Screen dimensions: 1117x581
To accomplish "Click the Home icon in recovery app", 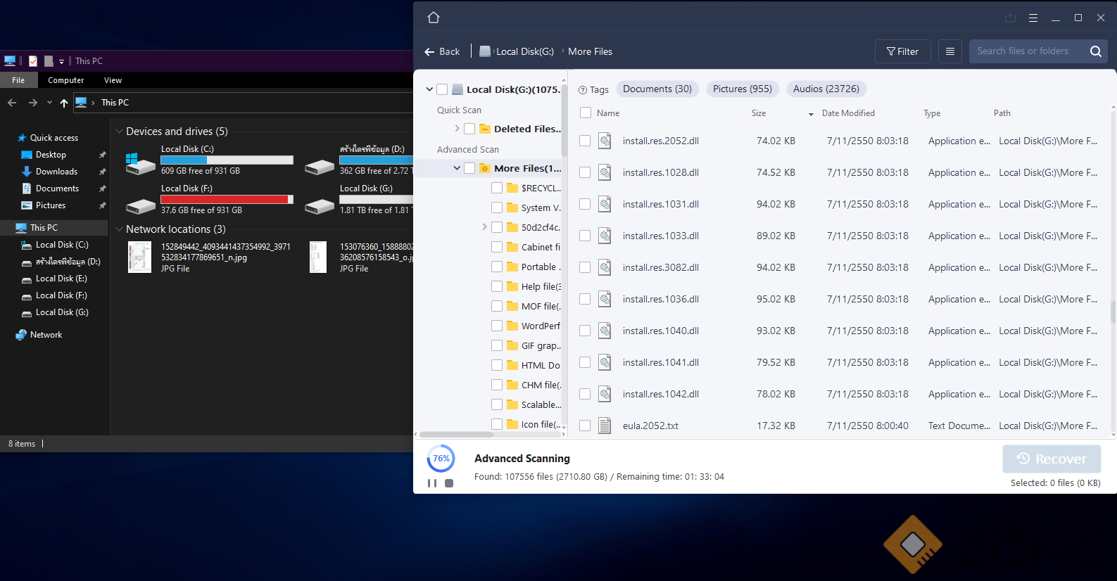I will (434, 18).
